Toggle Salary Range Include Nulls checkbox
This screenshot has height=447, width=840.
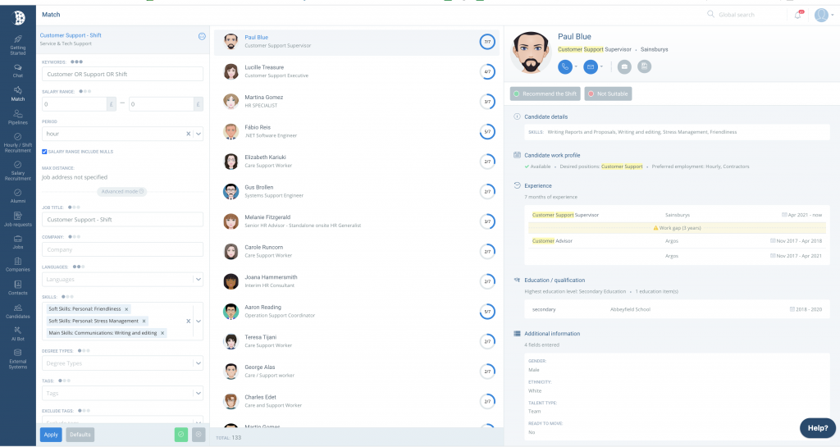pyautogui.click(x=44, y=152)
